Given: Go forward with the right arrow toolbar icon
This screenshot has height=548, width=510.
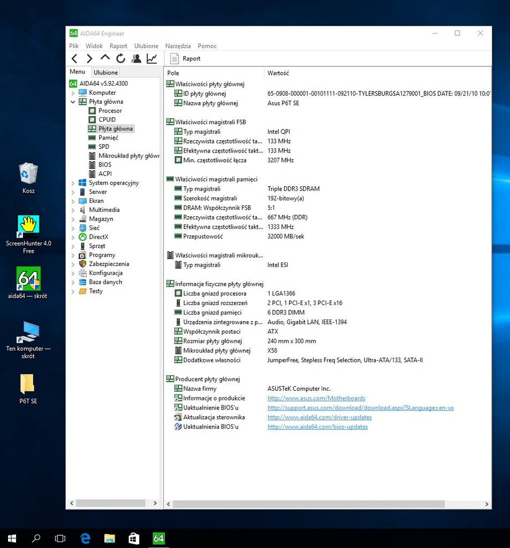Looking at the screenshot, I should tap(89, 58).
